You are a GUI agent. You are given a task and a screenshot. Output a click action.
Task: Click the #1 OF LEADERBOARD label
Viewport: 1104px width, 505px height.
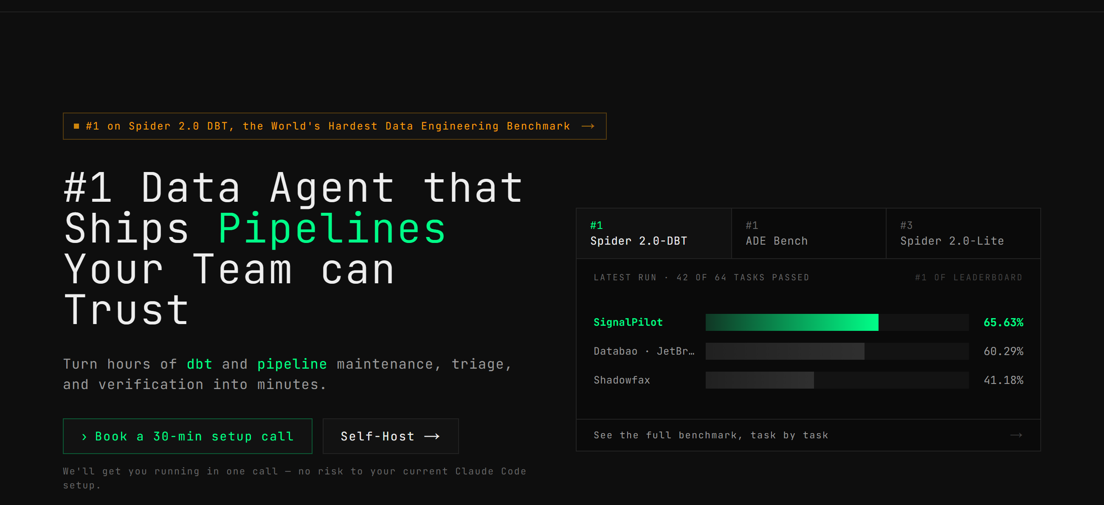click(x=969, y=277)
